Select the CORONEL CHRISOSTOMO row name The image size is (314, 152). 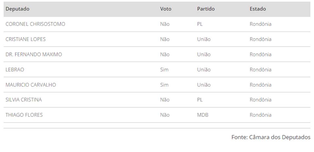[x=35, y=24]
